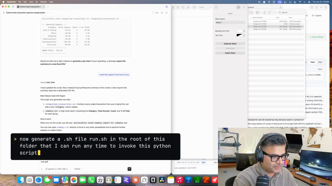Image resolution: width=332 pixels, height=186 pixels.
Task: Open Music from the Dock
Action: pos(179,180)
